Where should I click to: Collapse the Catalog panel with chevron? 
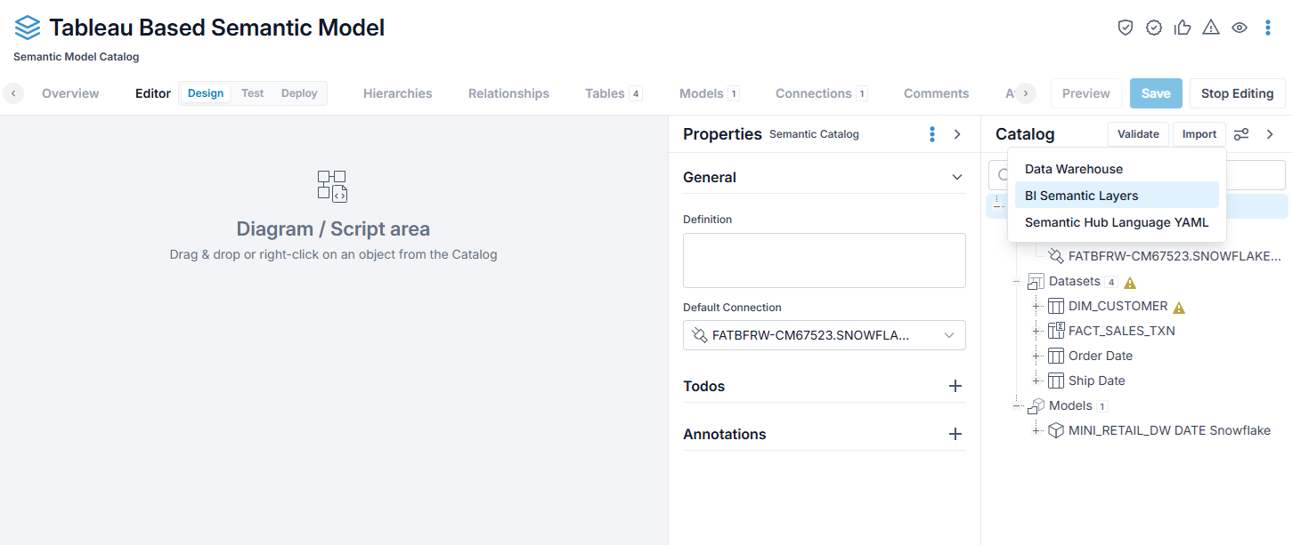[1270, 134]
